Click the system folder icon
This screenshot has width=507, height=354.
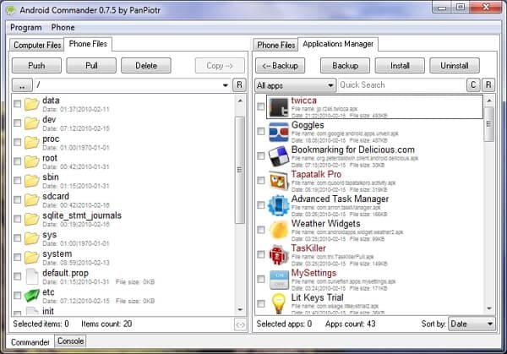point(32,258)
